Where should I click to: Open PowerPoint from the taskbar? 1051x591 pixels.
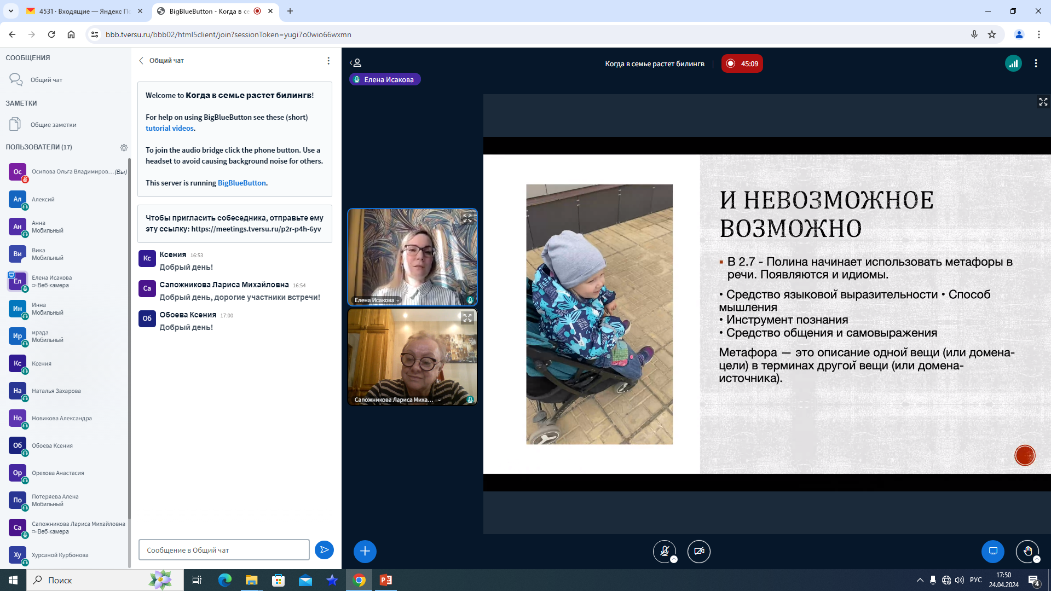point(386,580)
